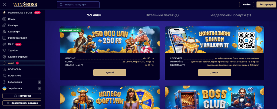Open Слоти via its slot-machine icon
This screenshot has width=277, height=109.
[4, 19]
